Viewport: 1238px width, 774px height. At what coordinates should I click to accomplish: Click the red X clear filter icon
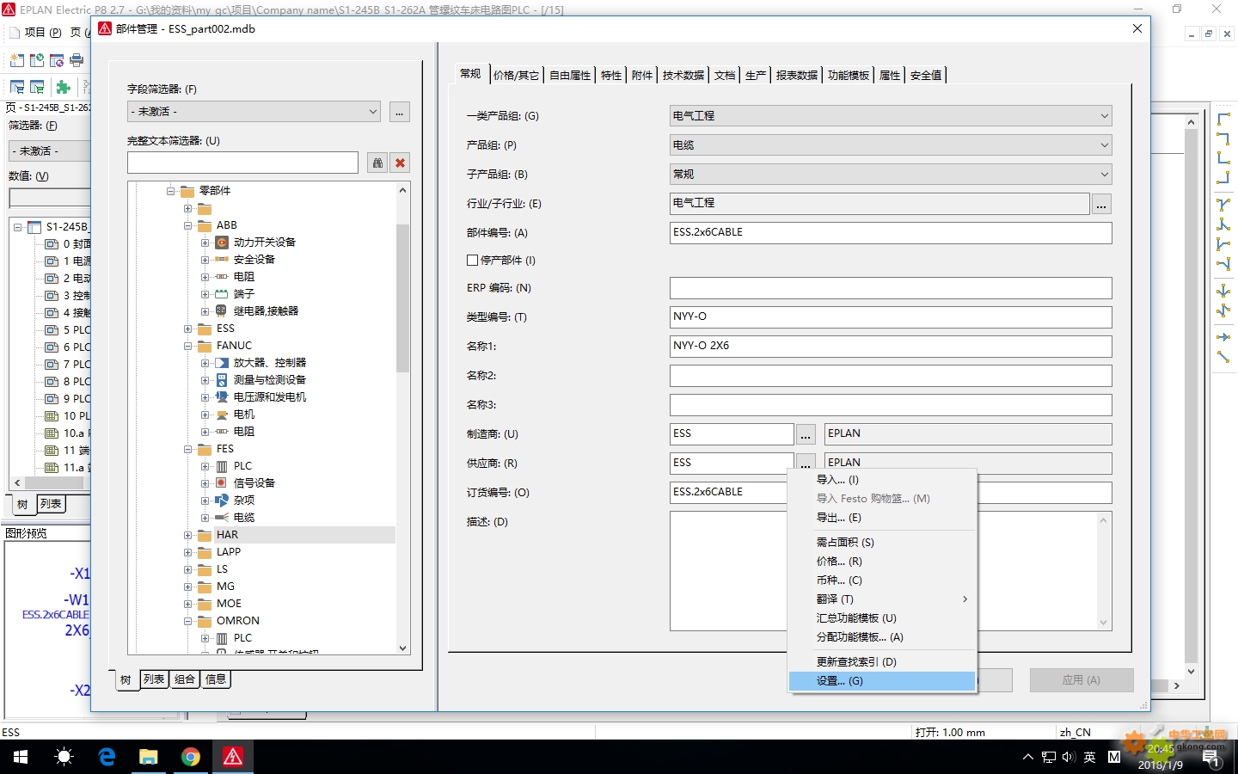[400, 163]
